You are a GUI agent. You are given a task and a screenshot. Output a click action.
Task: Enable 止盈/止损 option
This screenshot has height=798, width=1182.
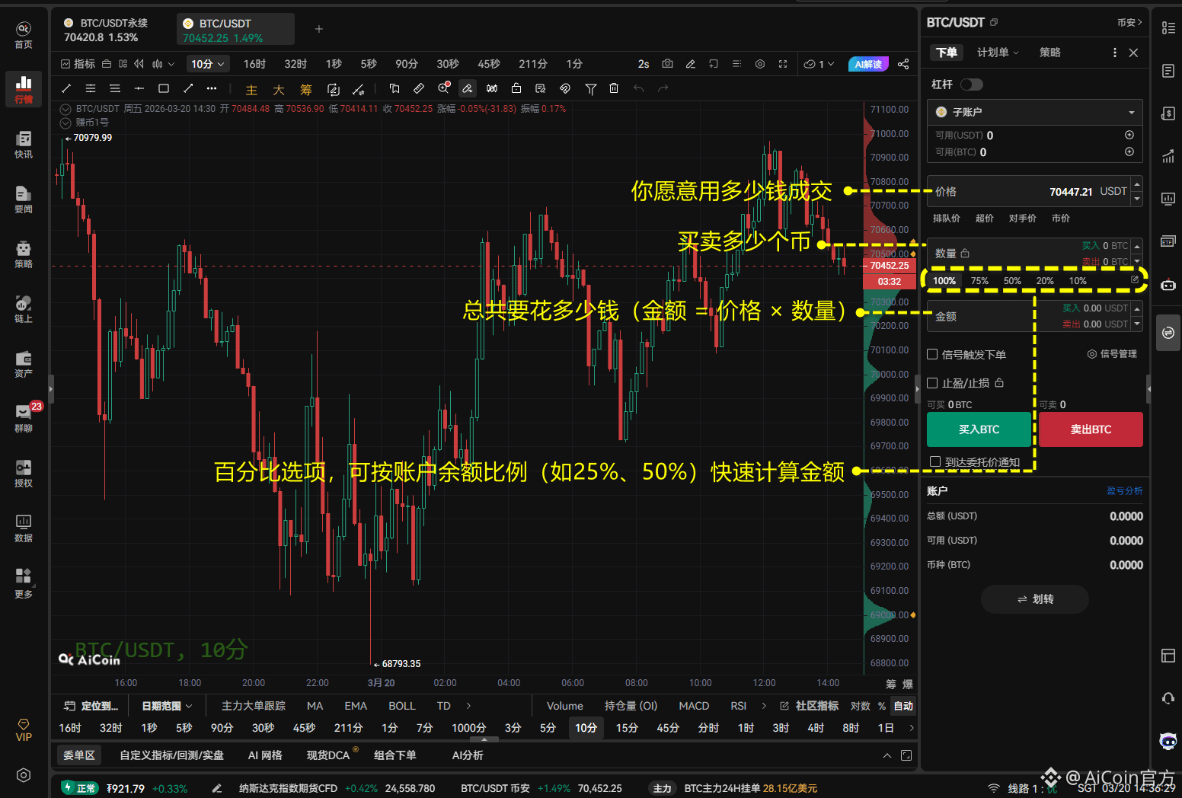point(932,383)
